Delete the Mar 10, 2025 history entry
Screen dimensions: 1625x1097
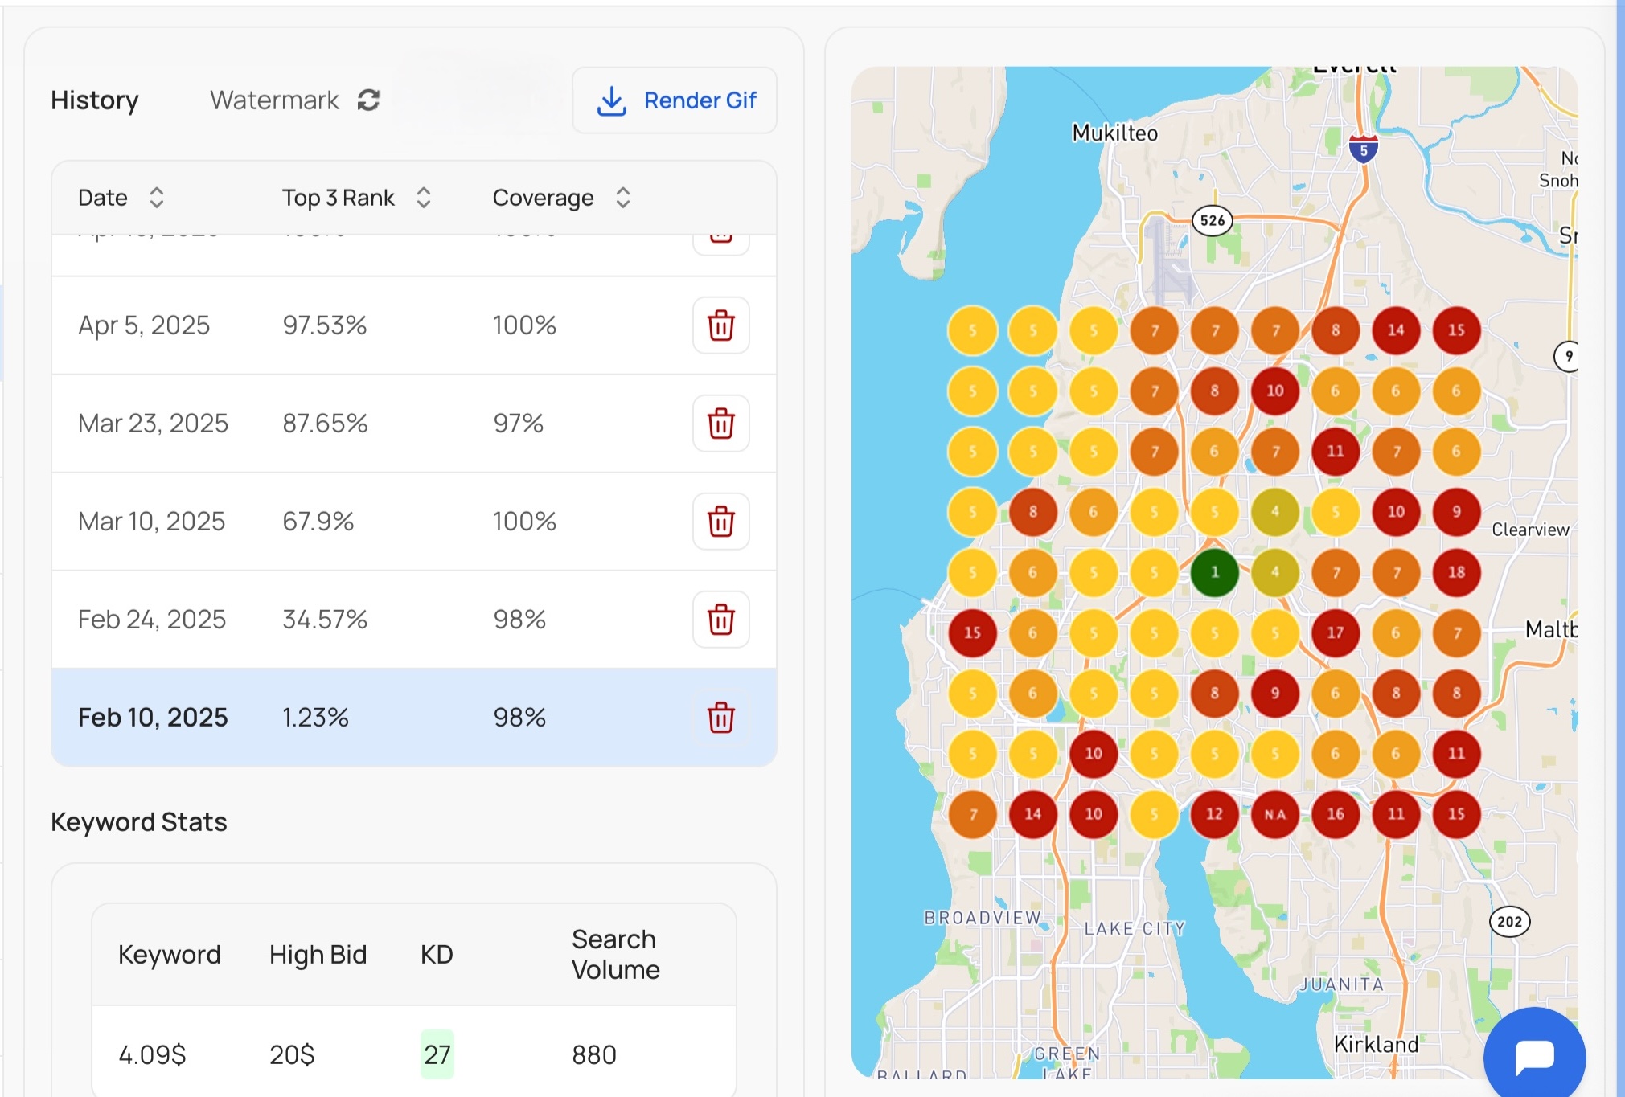pos(720,522)
